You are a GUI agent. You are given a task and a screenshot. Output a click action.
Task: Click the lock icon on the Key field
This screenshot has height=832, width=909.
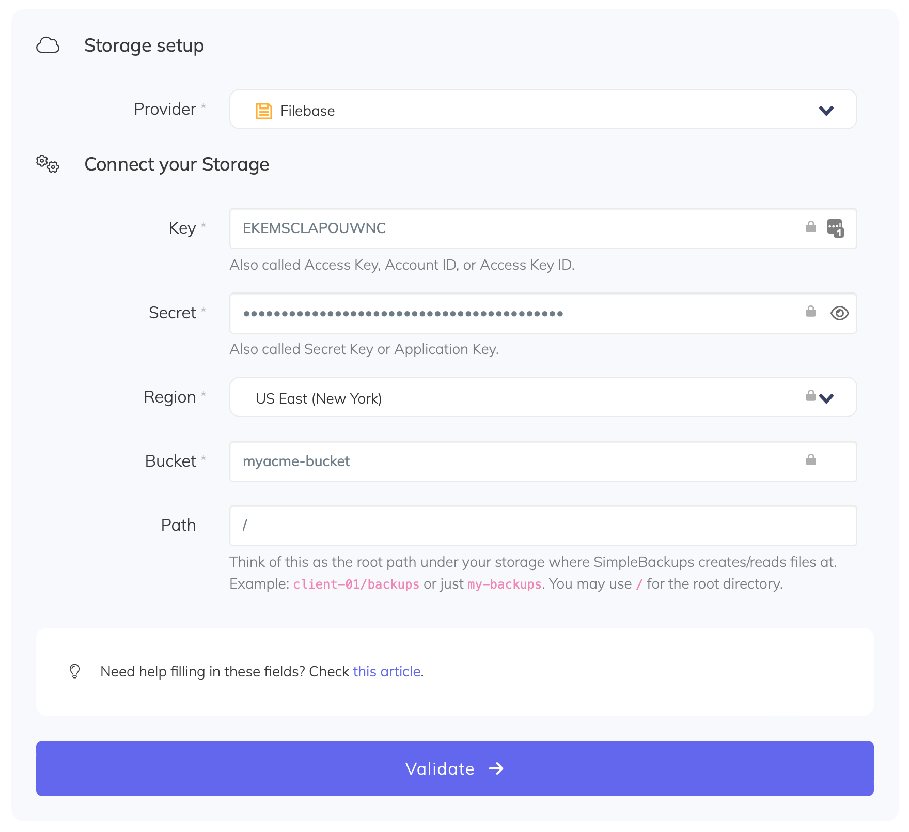(810, 227)
